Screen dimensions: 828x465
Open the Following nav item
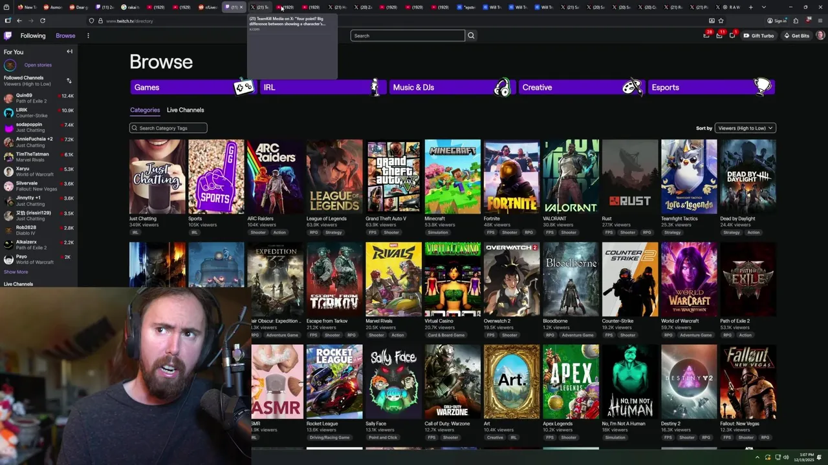point(33,36)
